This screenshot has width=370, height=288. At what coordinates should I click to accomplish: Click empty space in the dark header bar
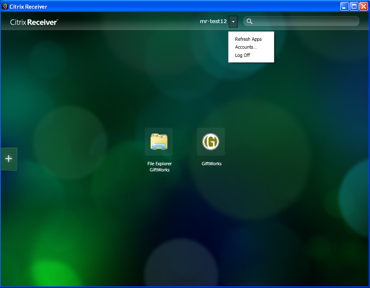point(124,21)
